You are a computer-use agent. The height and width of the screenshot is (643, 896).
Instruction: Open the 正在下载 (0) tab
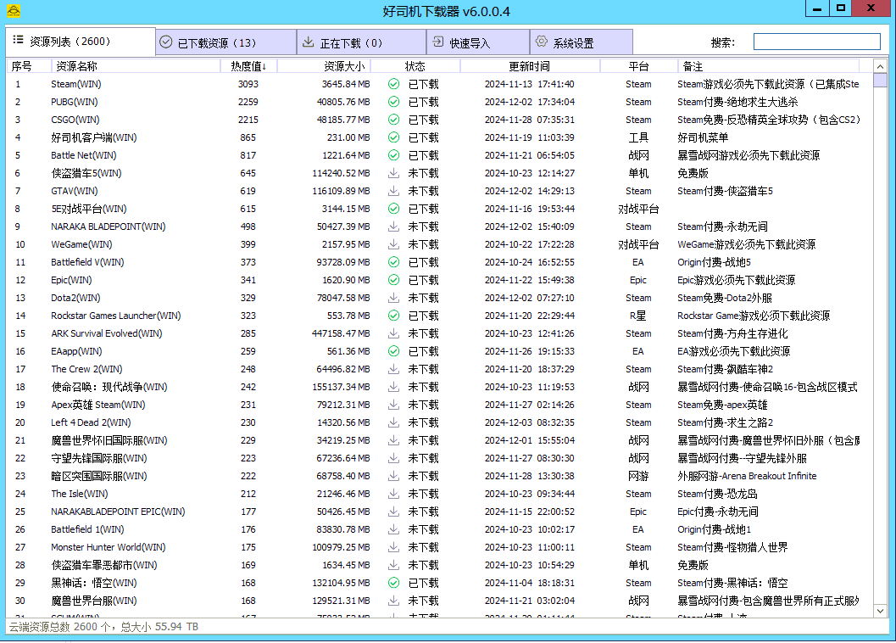(x=362, y=42)
